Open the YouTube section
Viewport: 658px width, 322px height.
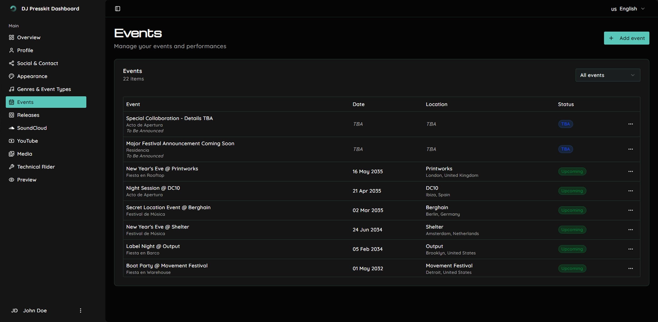(27, 141)
